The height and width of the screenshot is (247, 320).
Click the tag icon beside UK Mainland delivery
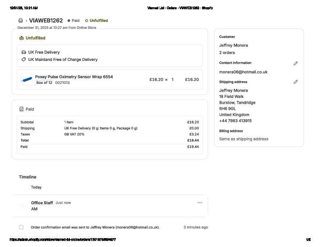tap(24, 59)
